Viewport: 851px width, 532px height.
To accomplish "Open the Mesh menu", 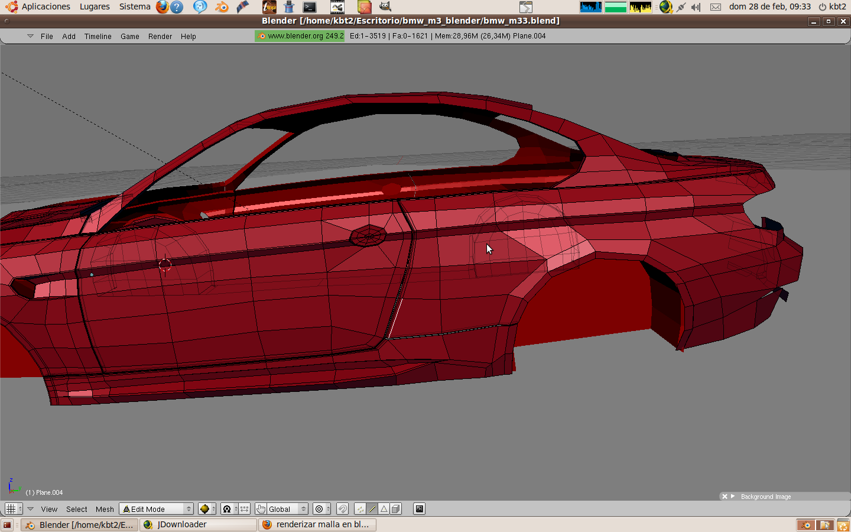I will (105, 510).
